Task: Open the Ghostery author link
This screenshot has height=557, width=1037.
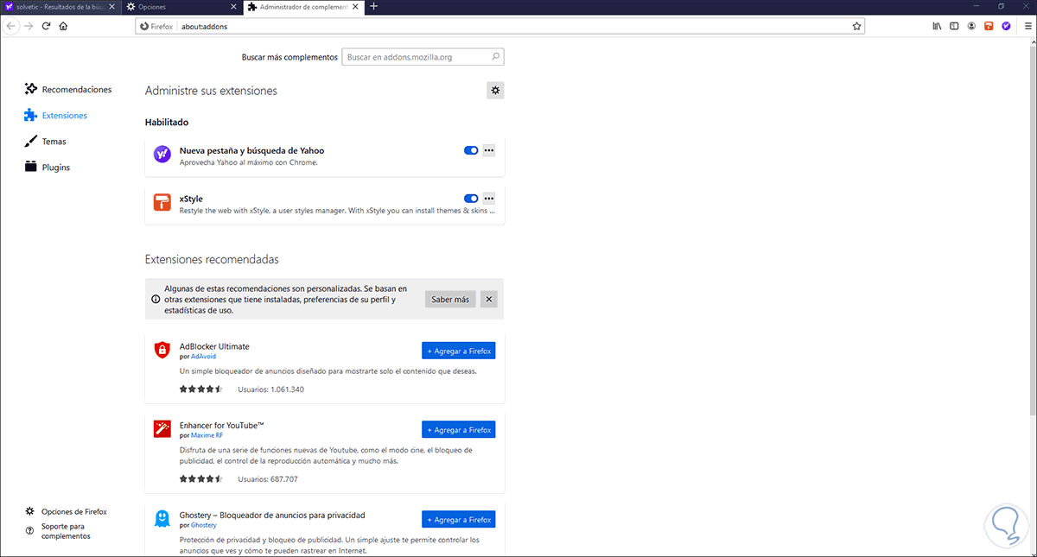Action: click(x=204, y=525)
